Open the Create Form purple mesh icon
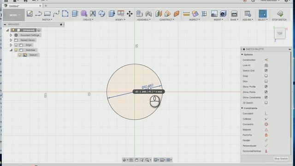Image resolution: width=295 pixels, height=166 pixels. (x=84, y=14)
